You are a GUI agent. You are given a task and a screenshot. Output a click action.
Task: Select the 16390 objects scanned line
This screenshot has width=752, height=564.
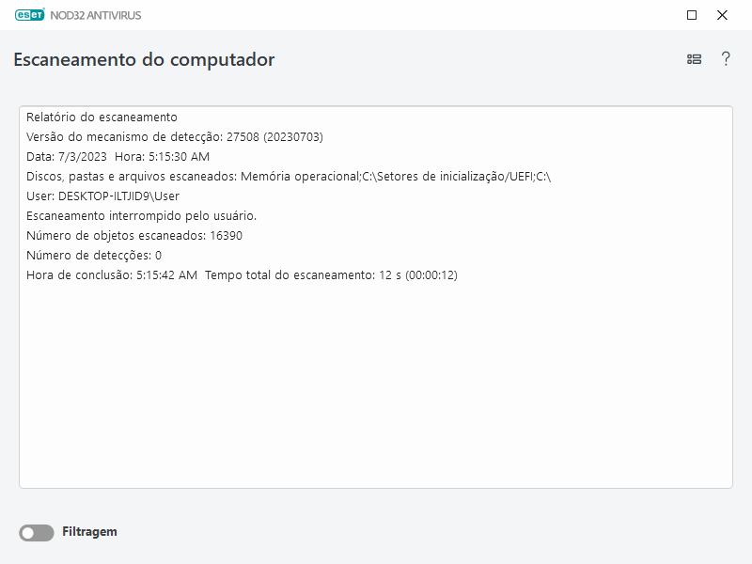(x=133, y=237)
